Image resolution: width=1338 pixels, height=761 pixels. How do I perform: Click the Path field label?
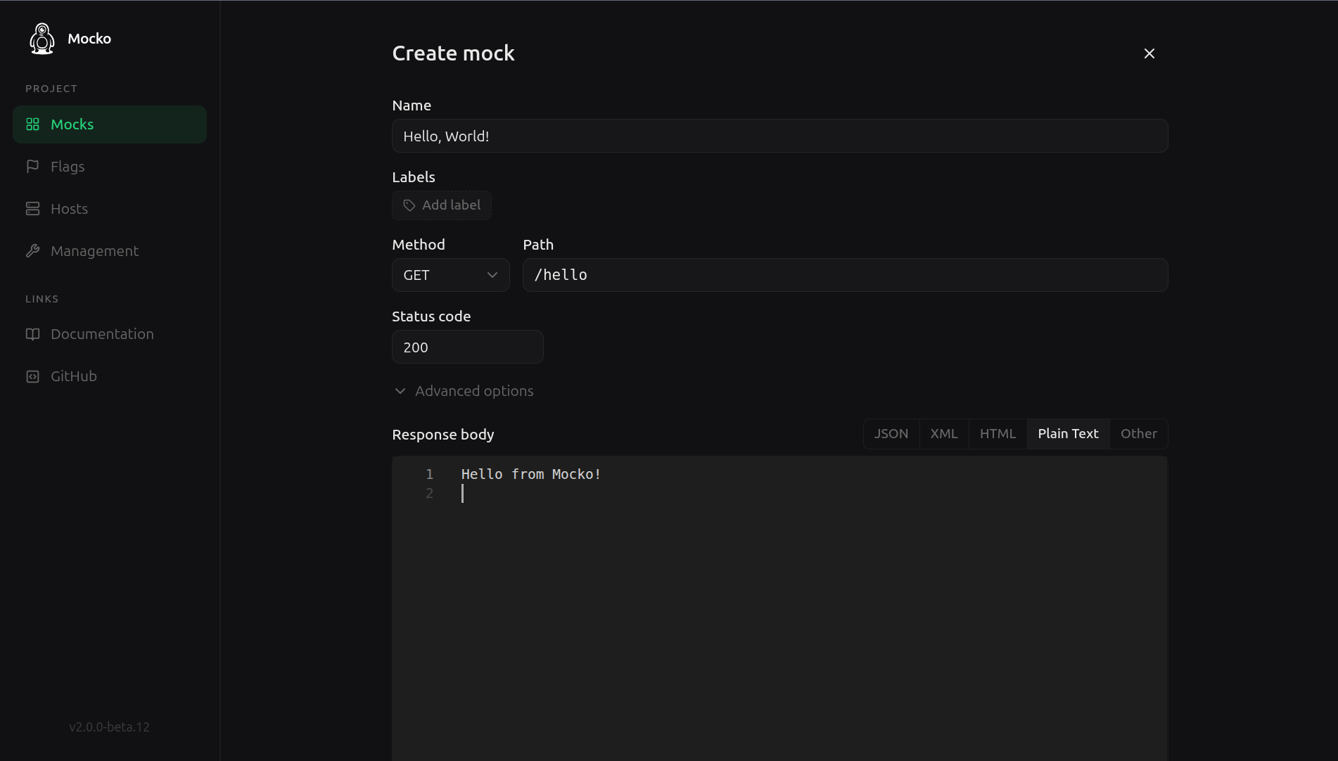(x=538, y=245)
